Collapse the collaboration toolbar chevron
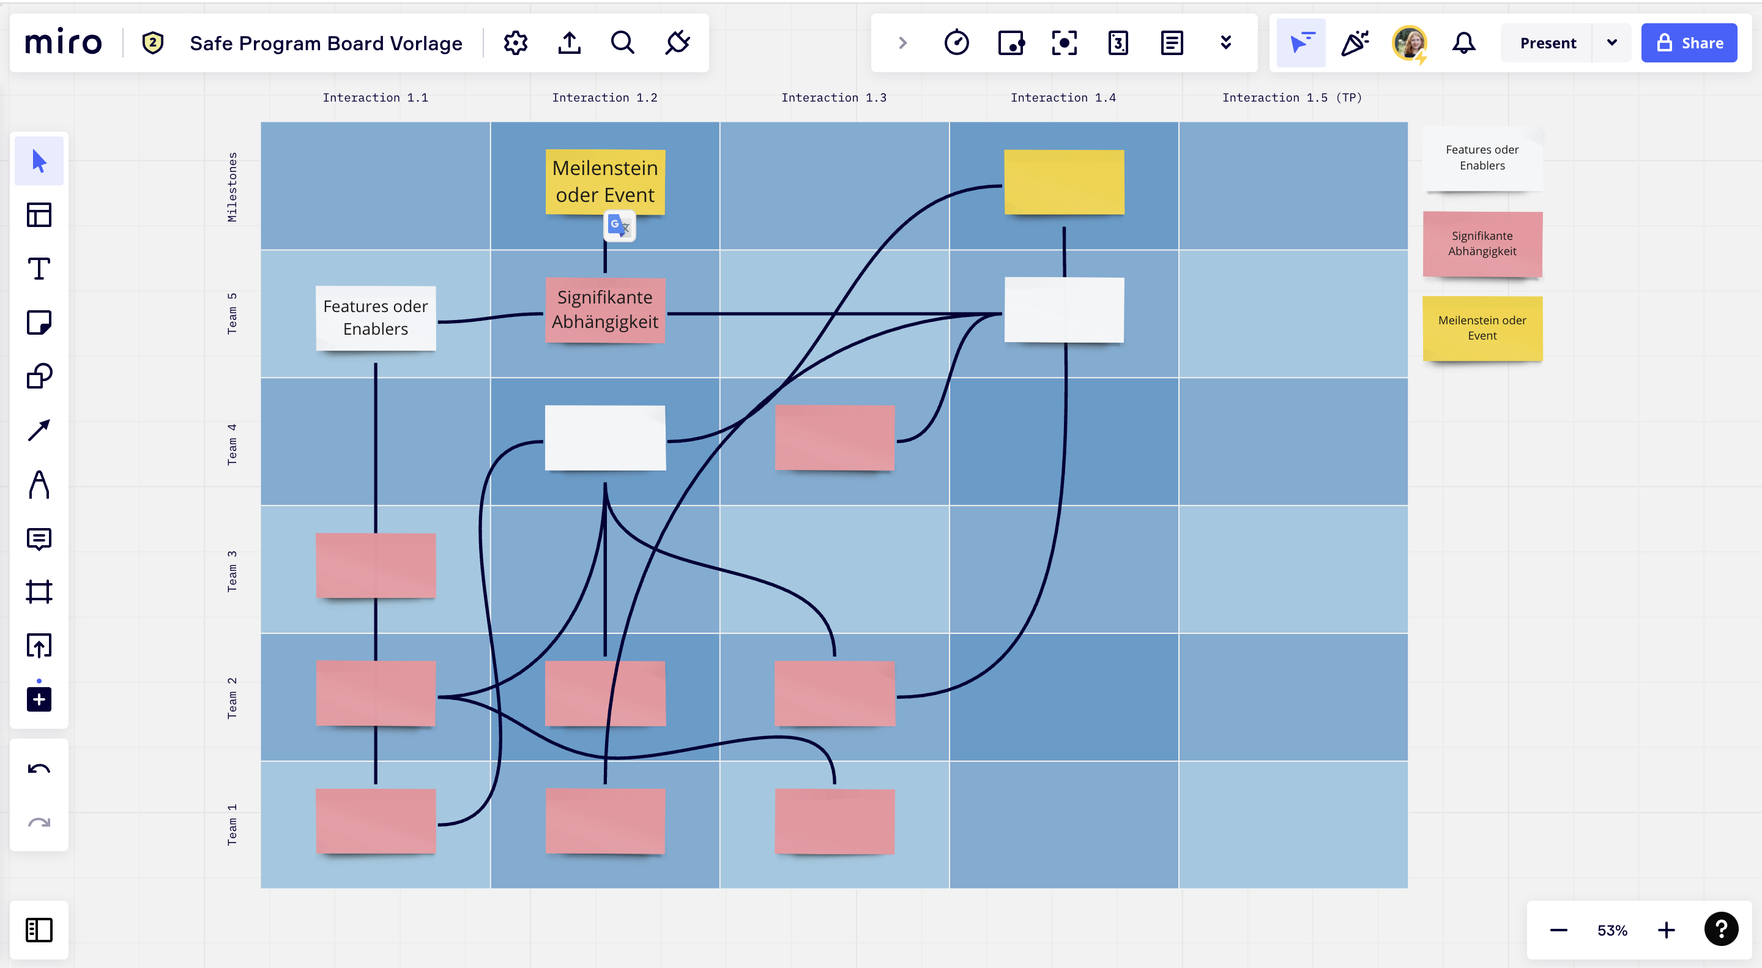 point(903,43)
